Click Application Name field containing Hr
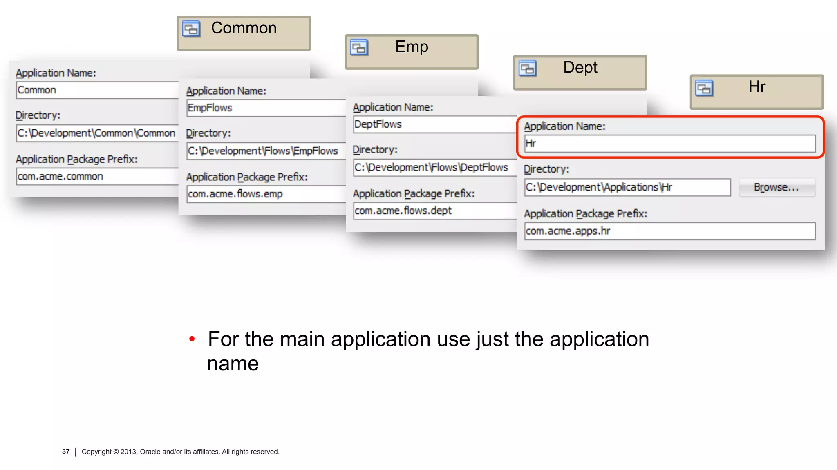 670,144
